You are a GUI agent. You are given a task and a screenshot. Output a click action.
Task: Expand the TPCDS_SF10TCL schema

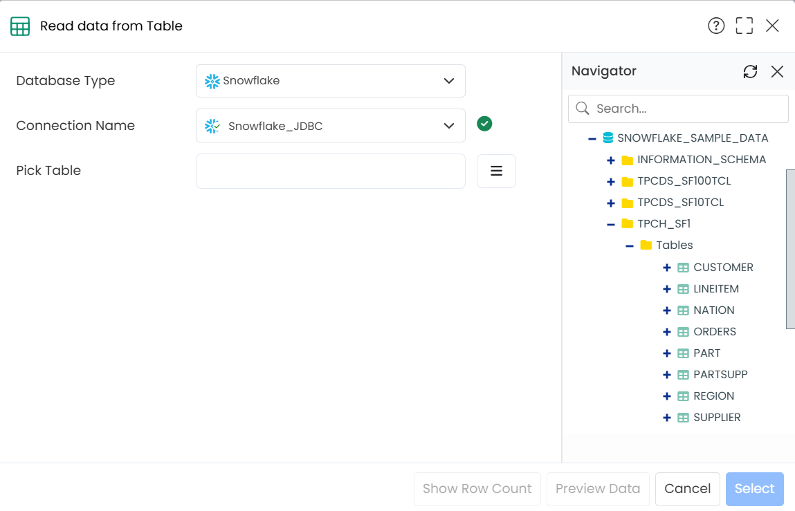[611, 203]
